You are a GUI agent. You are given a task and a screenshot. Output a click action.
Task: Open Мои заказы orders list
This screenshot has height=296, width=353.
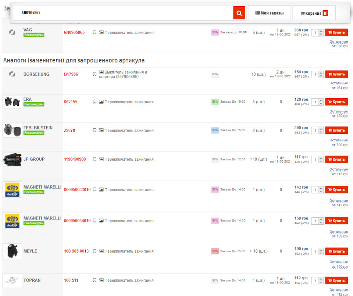click(x=269, y=13)
